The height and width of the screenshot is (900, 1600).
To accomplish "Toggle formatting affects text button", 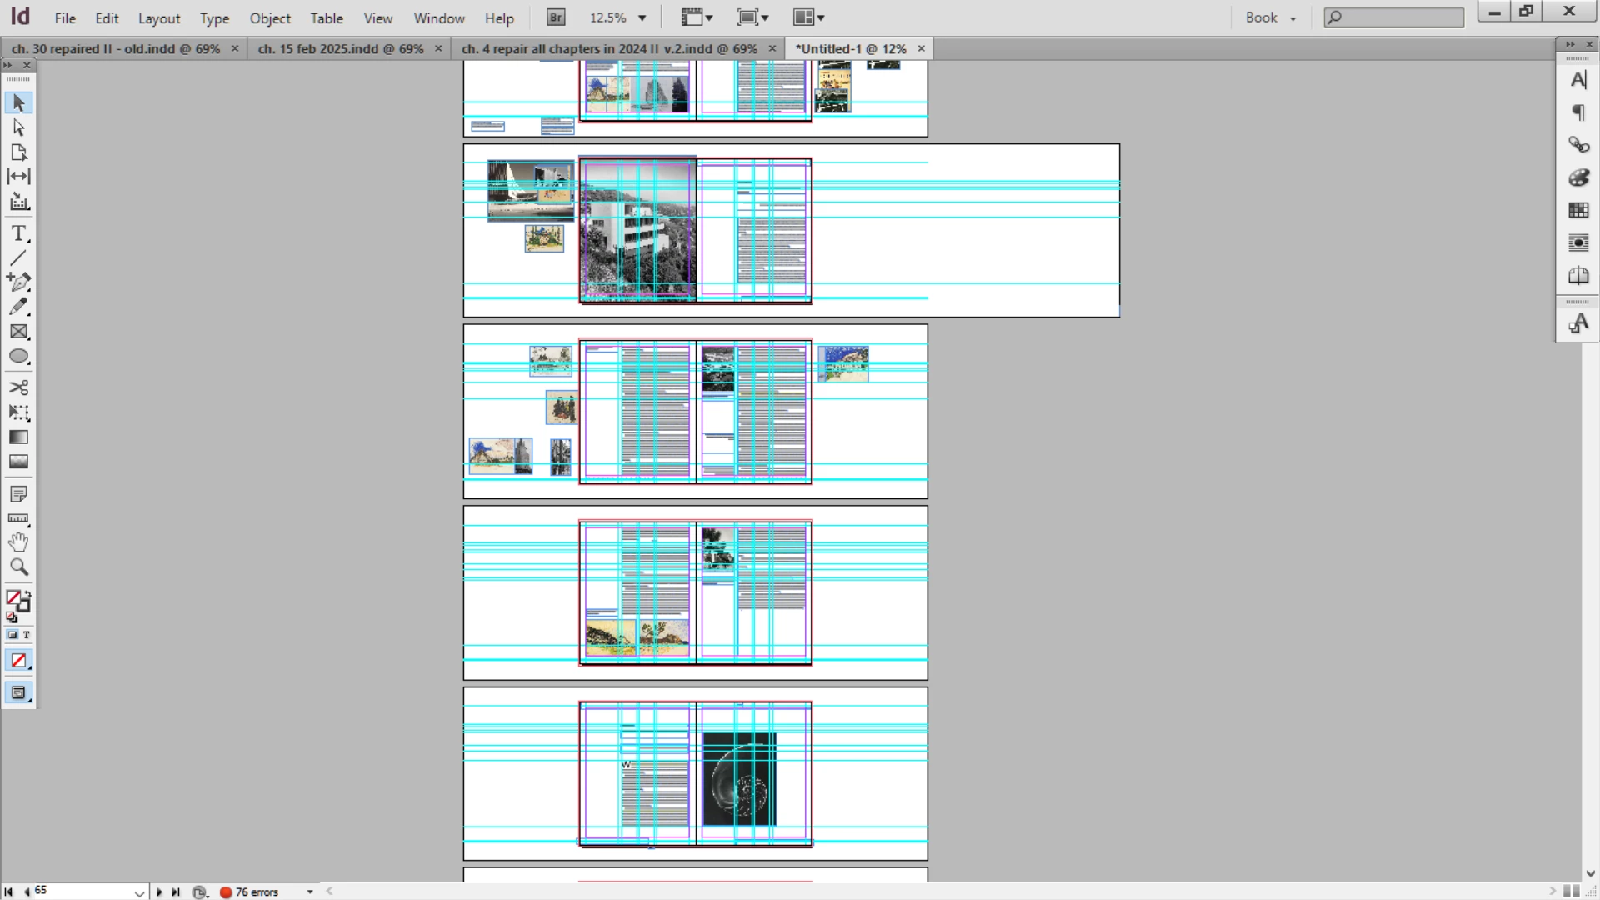I will (x=27, y=635).
